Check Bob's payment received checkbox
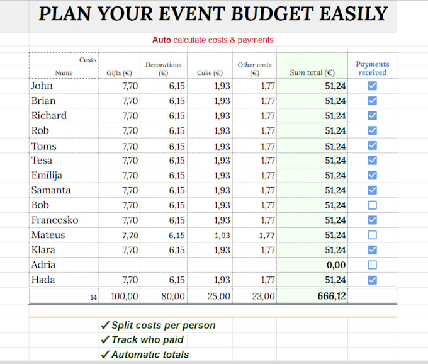This screenshot has height=364, width=428. point(373,205)
